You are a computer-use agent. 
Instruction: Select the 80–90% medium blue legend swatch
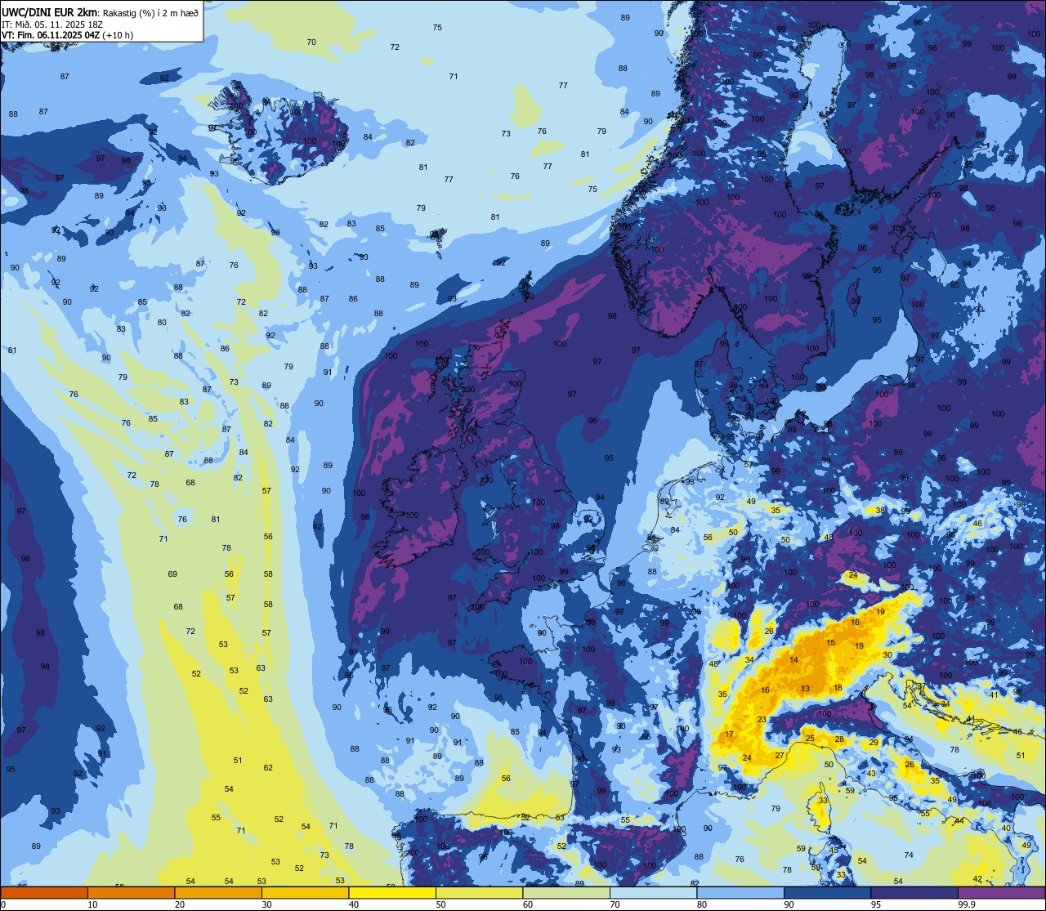coord(740,893)
